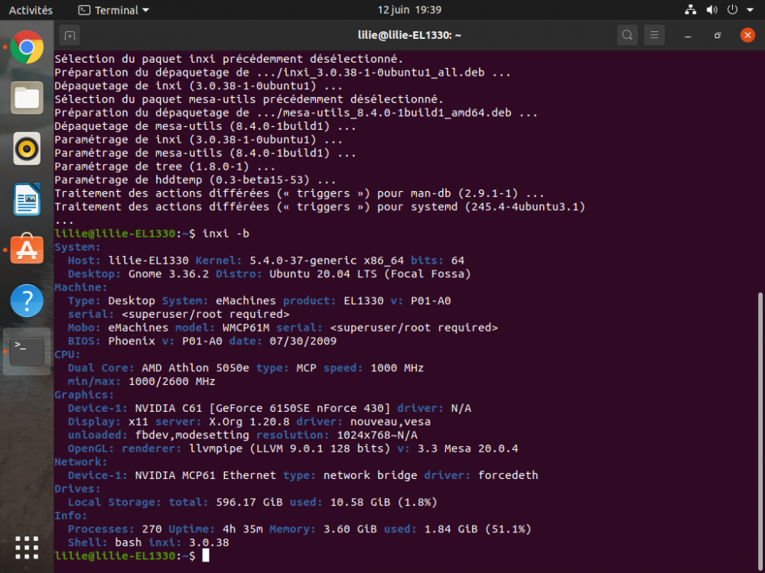The height and width of the screenshot is (573, 765).
Task: Open the network status indicator
Action: (691, 11)
